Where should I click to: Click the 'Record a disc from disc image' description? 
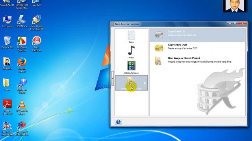click(x=200, y=62)
